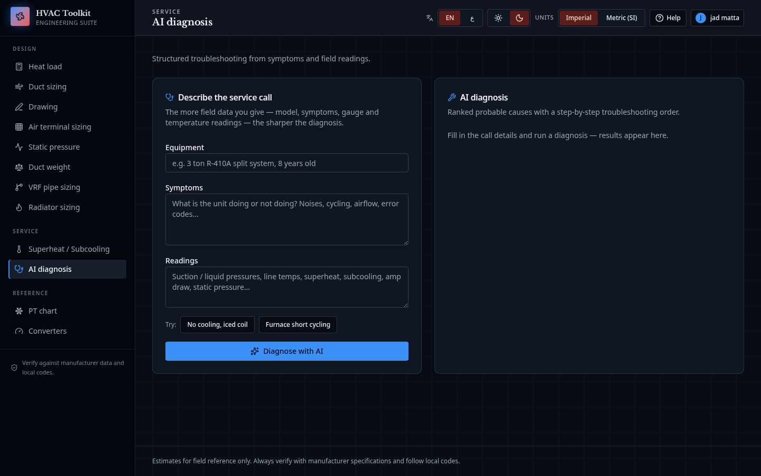The height and width of the screenshot is (476, 761).
Task: Try the No cooling, iced coil example
Action: [x=217, y=325]
